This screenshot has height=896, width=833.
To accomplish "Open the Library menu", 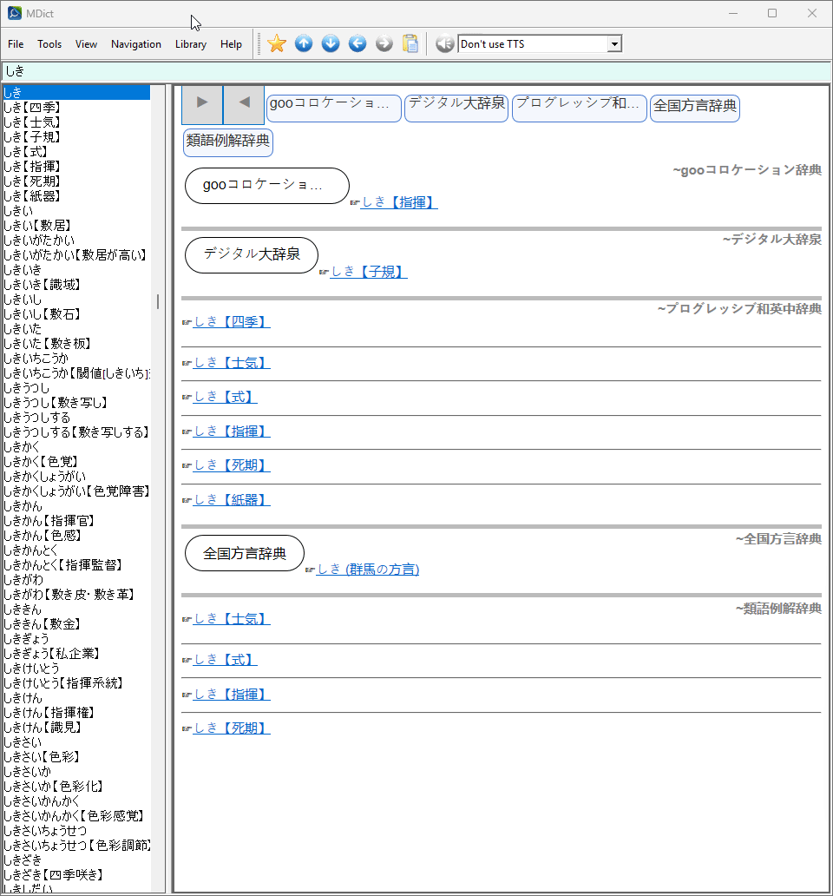I will (191, 44).
